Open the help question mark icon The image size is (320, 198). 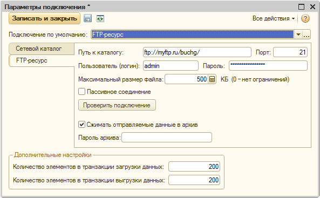pos(305,18)
